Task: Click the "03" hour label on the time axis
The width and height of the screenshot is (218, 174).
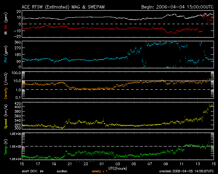Action: pos(118,164)
